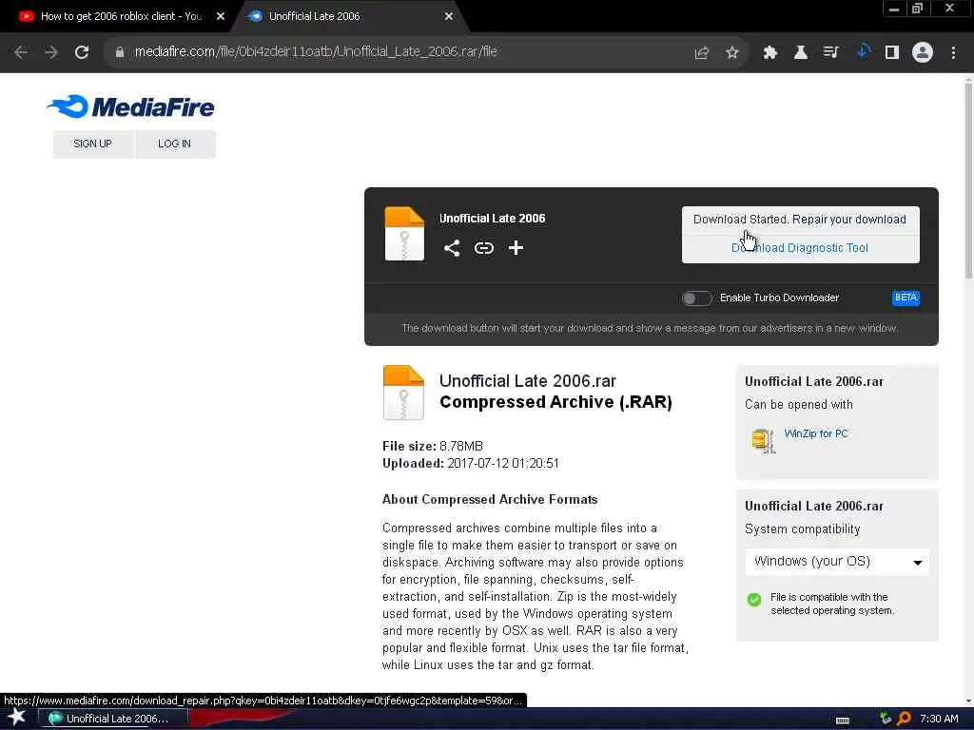974x730 pixels.
Task: Enable the Turbo Downloader toggle
Action: [x=696, y=298]
